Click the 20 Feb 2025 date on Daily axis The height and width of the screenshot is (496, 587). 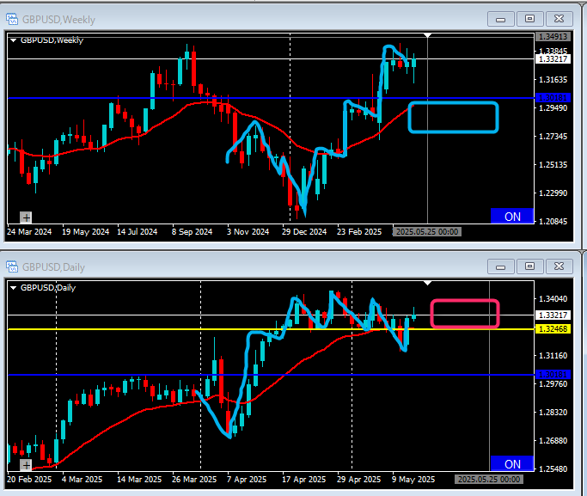(29, 479)
